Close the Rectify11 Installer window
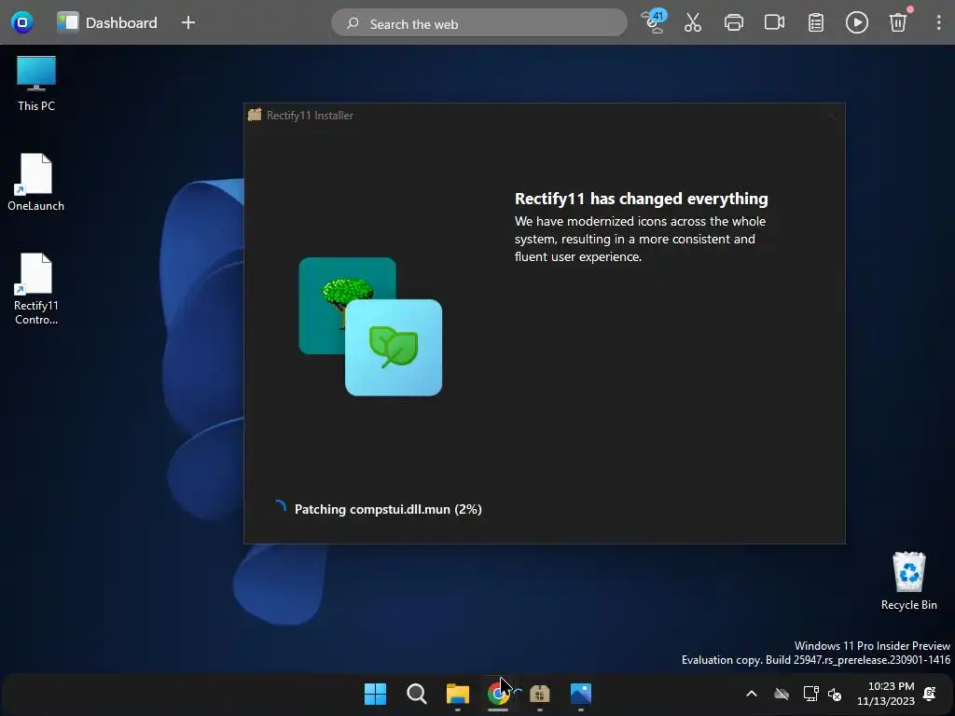The height and width of the screenshot is (716, 955). tap(831, 115)
